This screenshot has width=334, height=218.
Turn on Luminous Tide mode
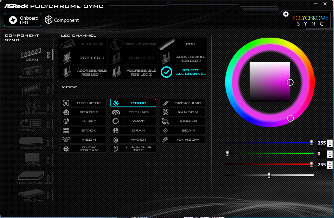[133, 149]
